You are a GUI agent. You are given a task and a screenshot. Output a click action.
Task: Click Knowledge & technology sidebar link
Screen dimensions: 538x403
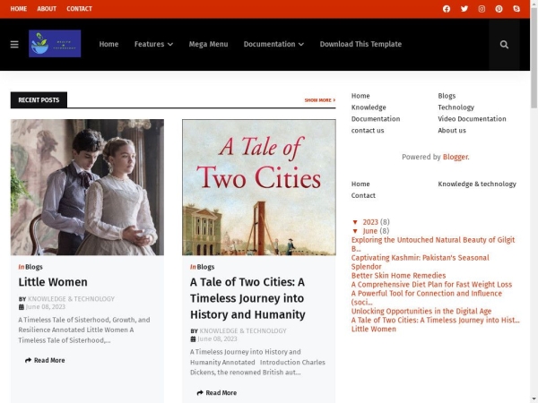[477, 184]
